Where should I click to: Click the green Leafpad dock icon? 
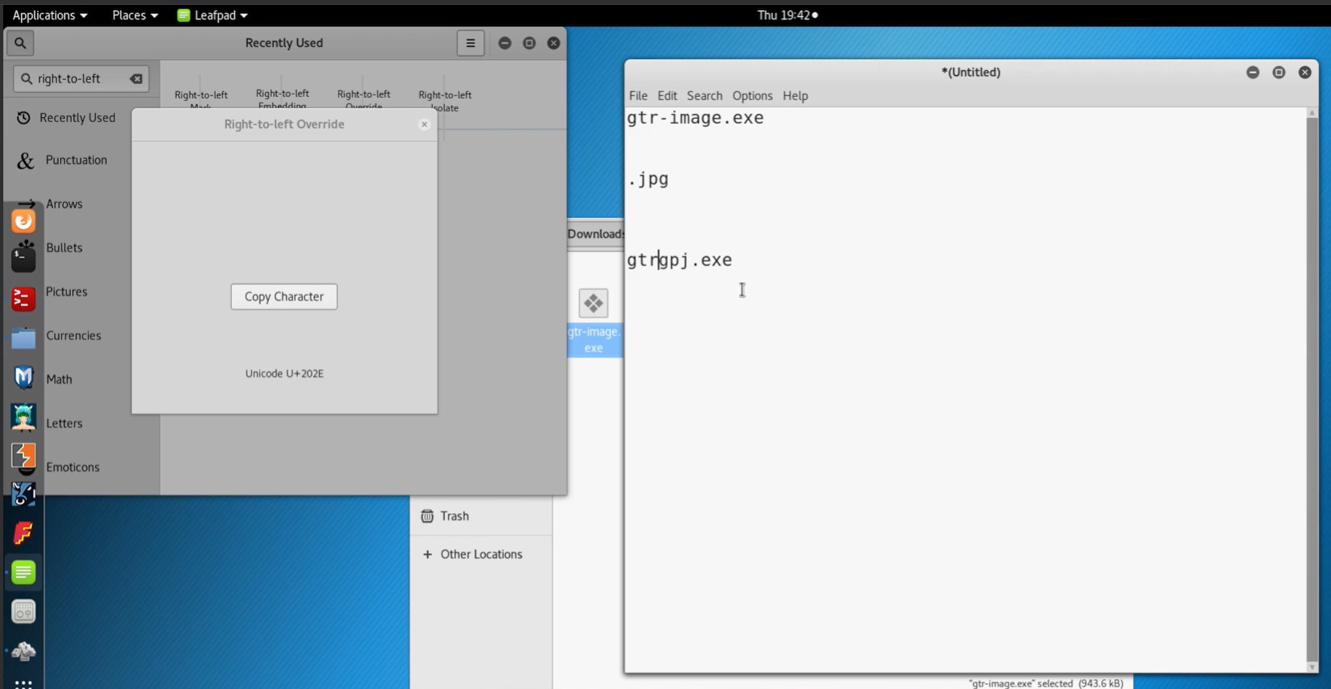23,572
